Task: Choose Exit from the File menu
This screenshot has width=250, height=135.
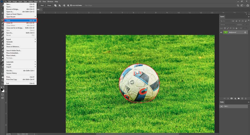Action: (x=20, y=83)
